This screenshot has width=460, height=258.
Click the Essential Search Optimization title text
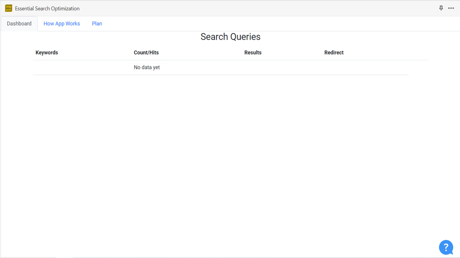[x=47, y=9]
